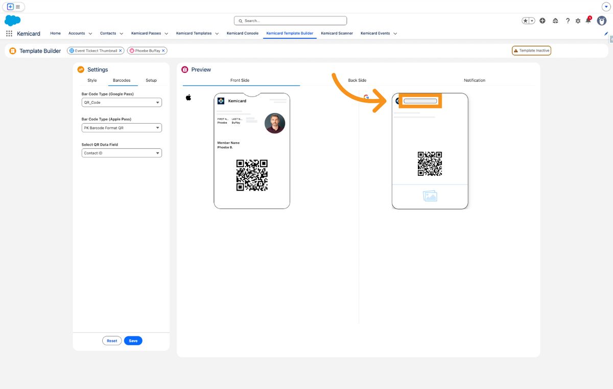613x389 pixels.
Task: Remove the Phoebe Buffay pill
Action: pos(163,51)
